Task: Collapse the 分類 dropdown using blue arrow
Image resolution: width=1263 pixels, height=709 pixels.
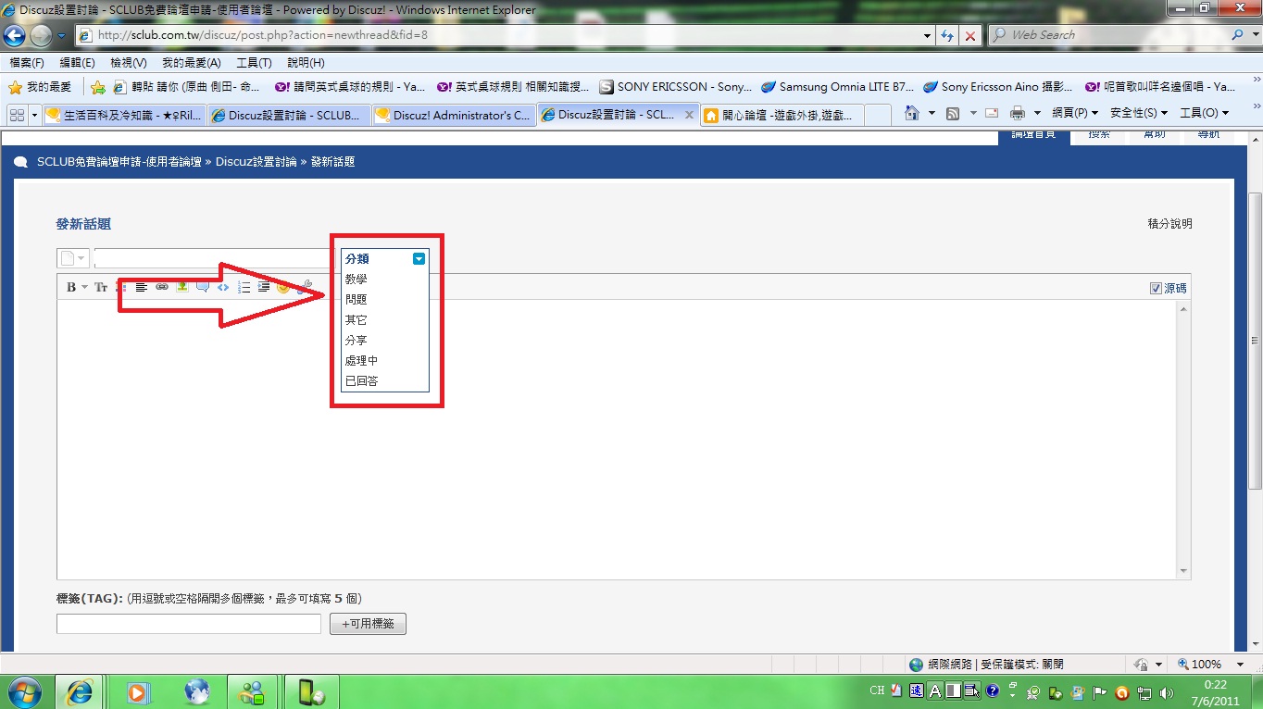Action: [419, 259]
